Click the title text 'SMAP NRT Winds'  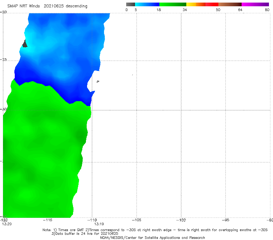pos(24,6)
